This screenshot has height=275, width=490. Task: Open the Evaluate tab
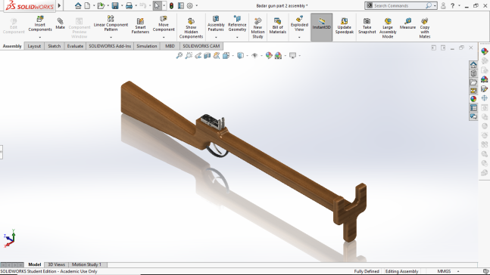(x=75, y=46)
